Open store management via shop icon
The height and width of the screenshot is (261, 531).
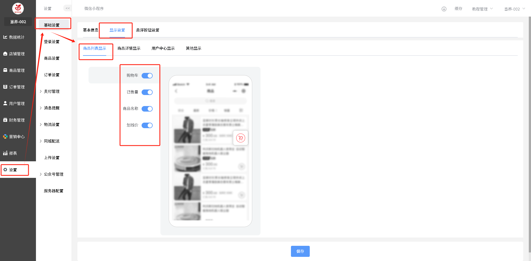(5, 54)
